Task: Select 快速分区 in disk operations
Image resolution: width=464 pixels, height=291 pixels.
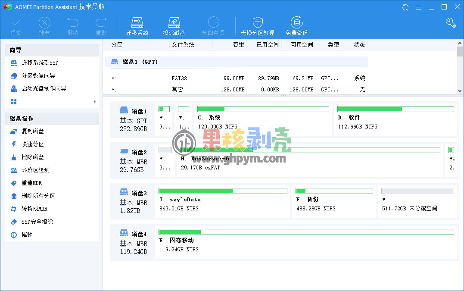Action: [33, 144]
